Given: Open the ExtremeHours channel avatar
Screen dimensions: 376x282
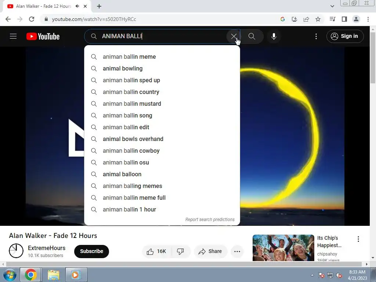Looking at the screenshot, I should (16, 251).
